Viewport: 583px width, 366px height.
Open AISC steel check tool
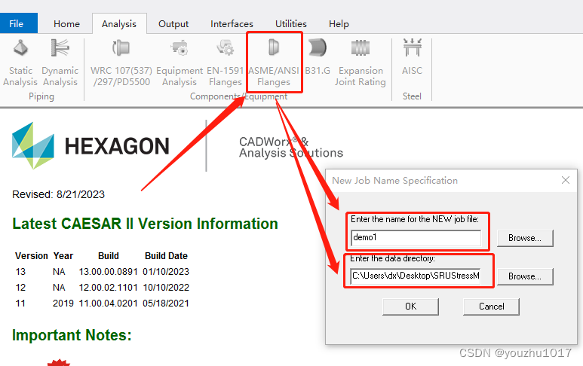click(x=412, y=57)
